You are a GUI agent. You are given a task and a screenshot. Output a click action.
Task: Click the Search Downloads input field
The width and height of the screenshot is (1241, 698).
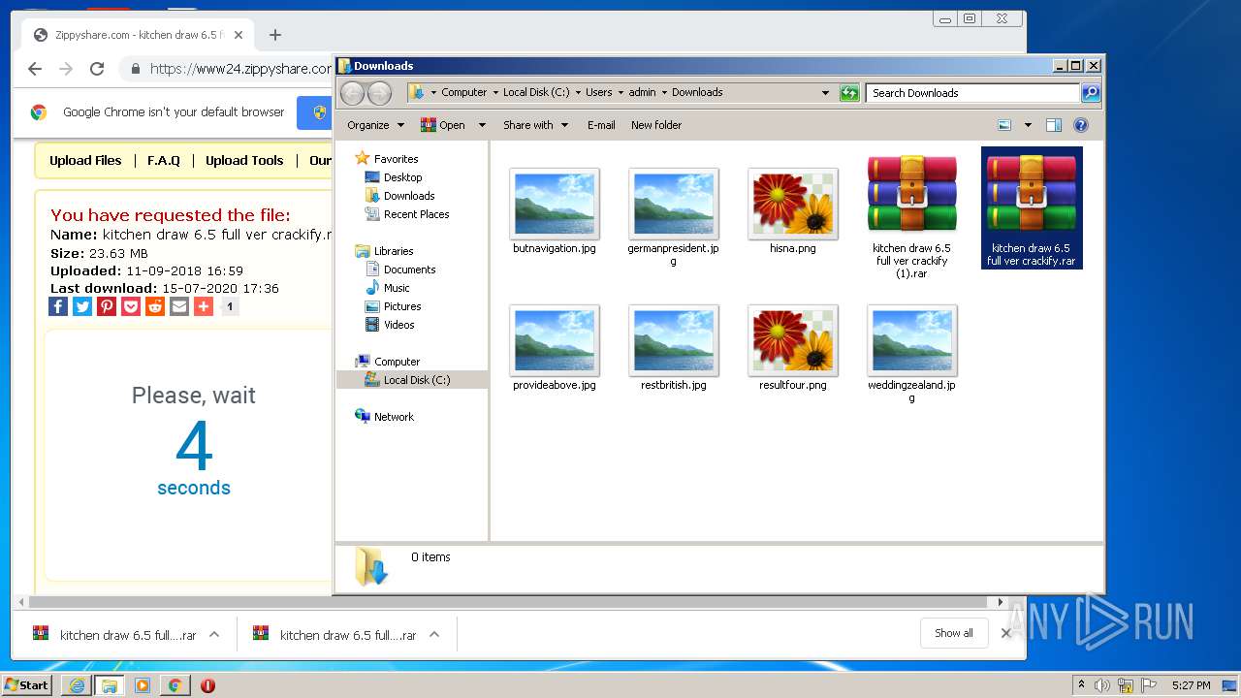972,93
